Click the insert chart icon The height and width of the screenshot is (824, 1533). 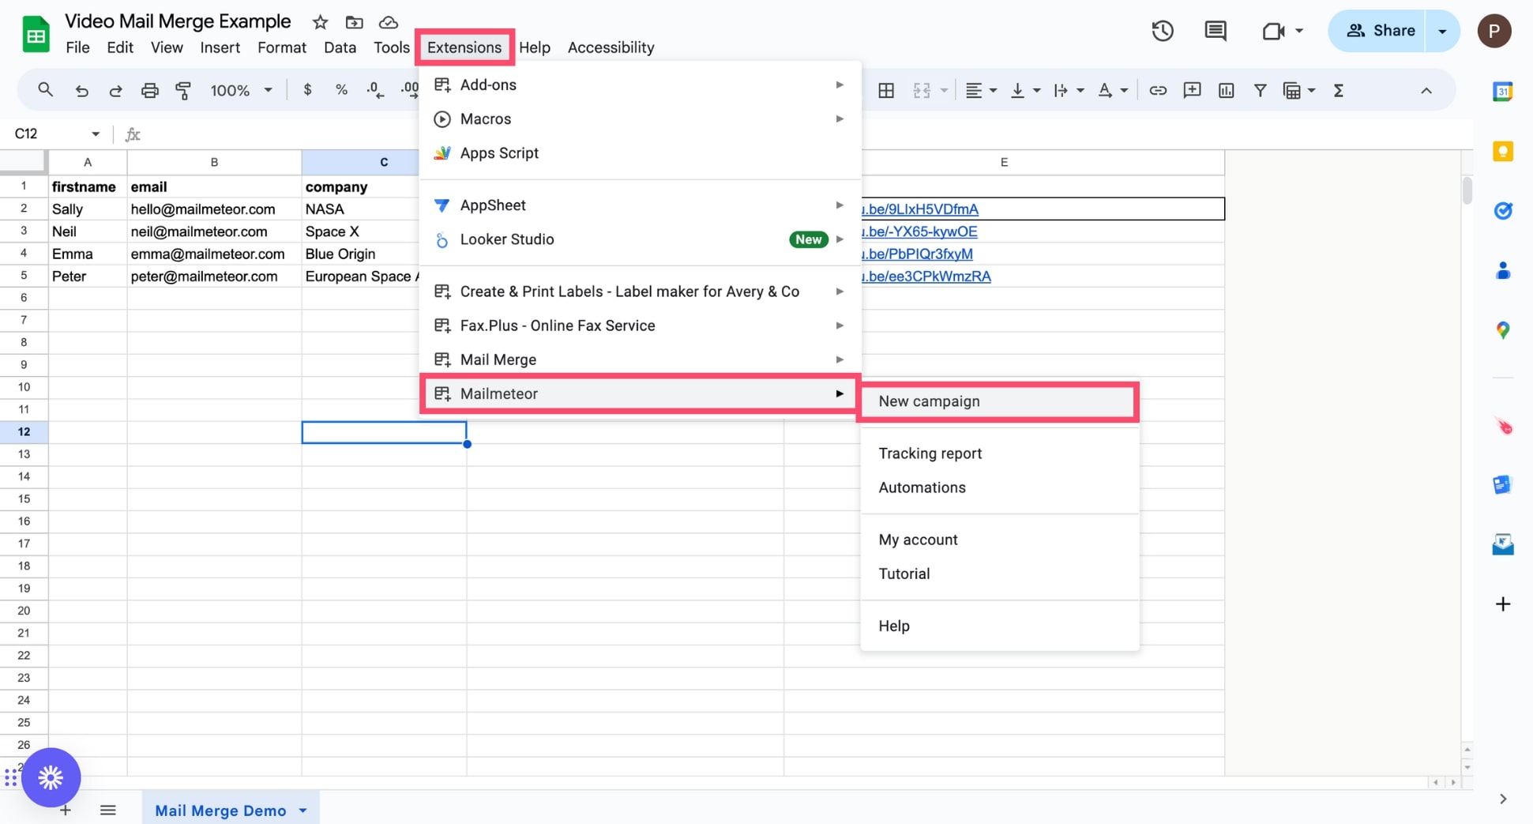pyautogui.click(x=1226, y=91)
